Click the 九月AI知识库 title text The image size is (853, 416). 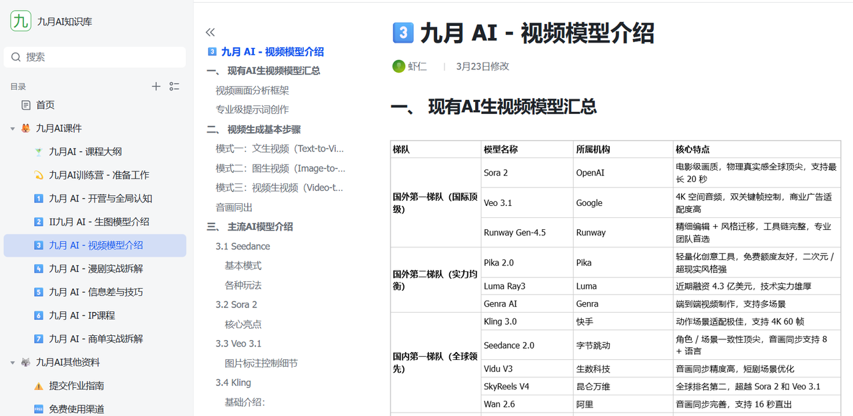tap(65, 21)
